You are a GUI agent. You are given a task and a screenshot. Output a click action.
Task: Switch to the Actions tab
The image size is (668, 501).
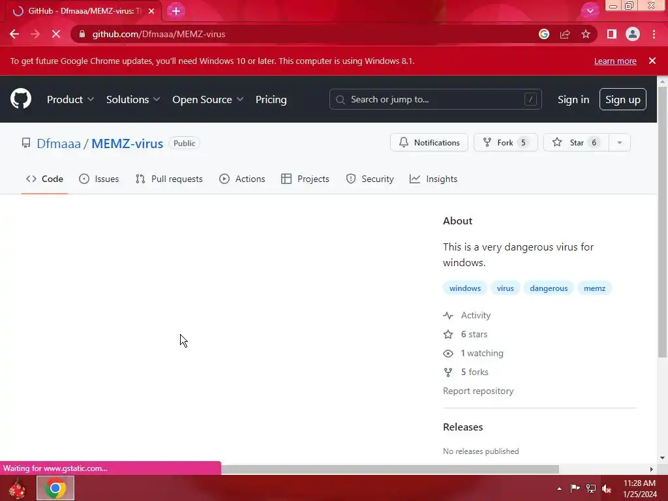[242, 179]
